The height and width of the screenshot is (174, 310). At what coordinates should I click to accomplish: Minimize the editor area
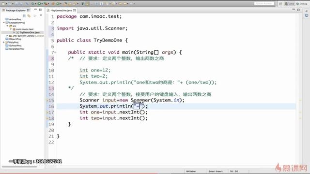pyautogui.click(x=294, y=9)
